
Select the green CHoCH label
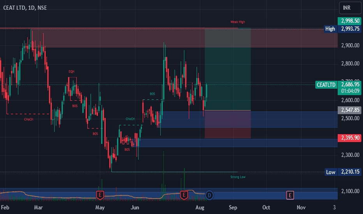pos(130,119)
